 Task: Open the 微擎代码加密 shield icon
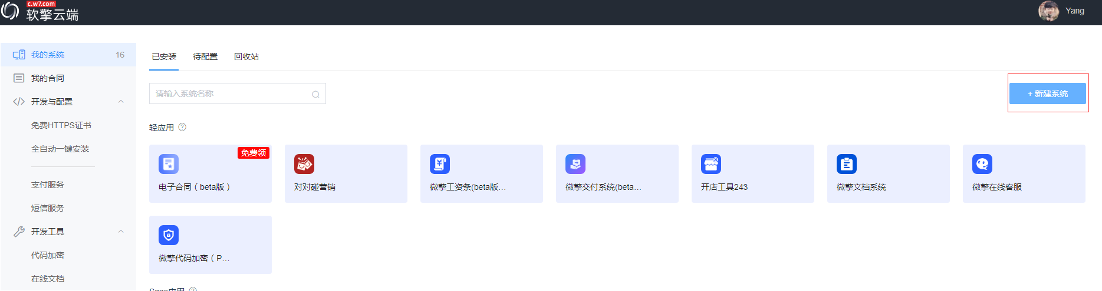pos(169,235)
